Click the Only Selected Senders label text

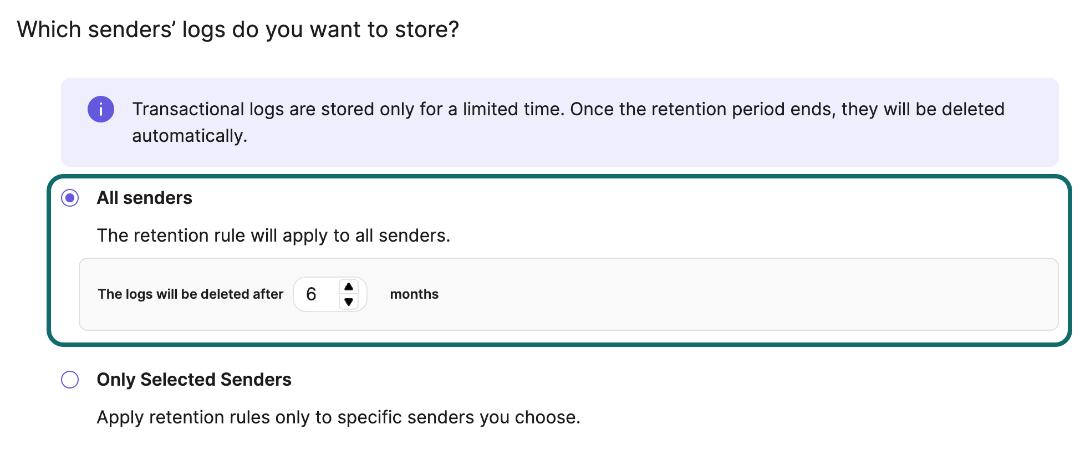[x=194, y=380]
